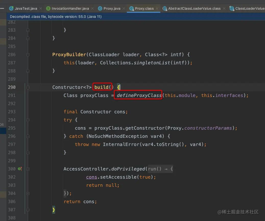Click 'return cons;' statement
The image size is (265, 221).
point(80,202)
